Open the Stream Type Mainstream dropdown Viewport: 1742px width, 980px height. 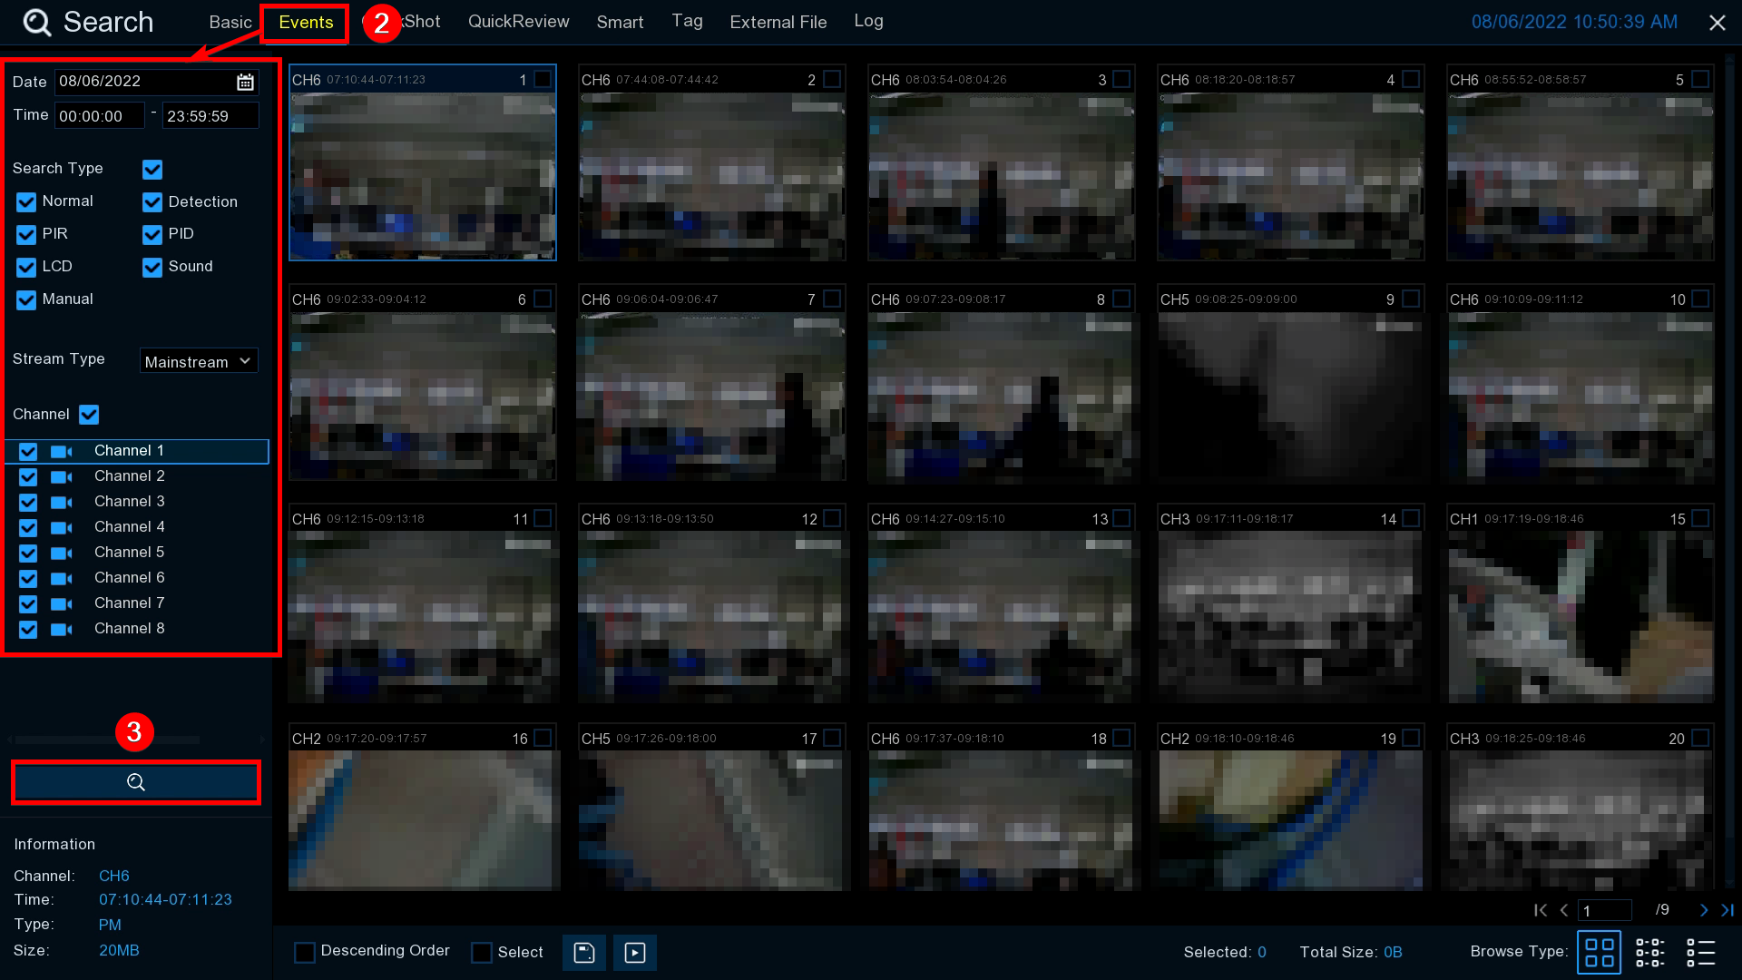click(x=199, y=361)
